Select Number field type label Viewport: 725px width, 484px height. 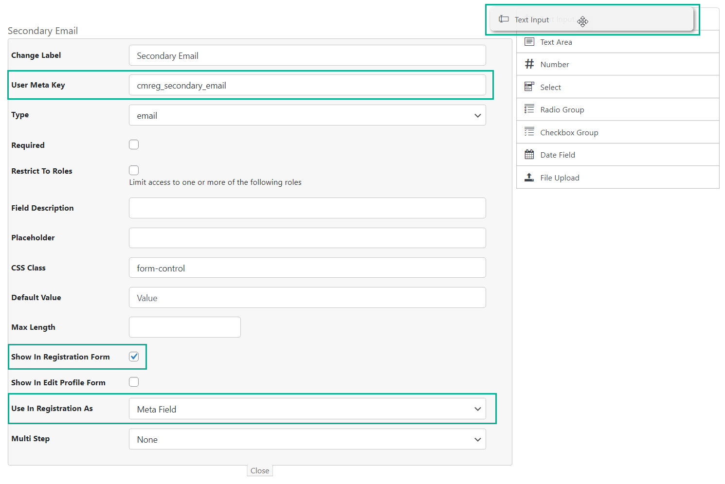click(x=555, y=65)
